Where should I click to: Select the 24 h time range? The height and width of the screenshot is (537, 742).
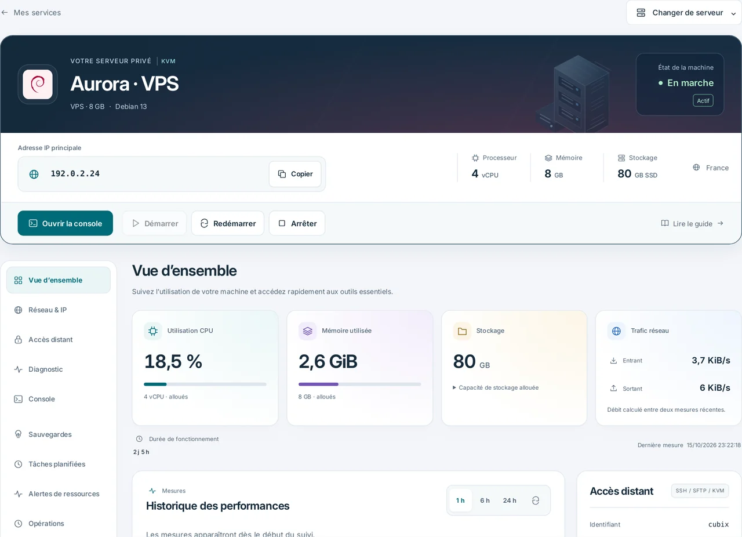[x=510, y=500]
